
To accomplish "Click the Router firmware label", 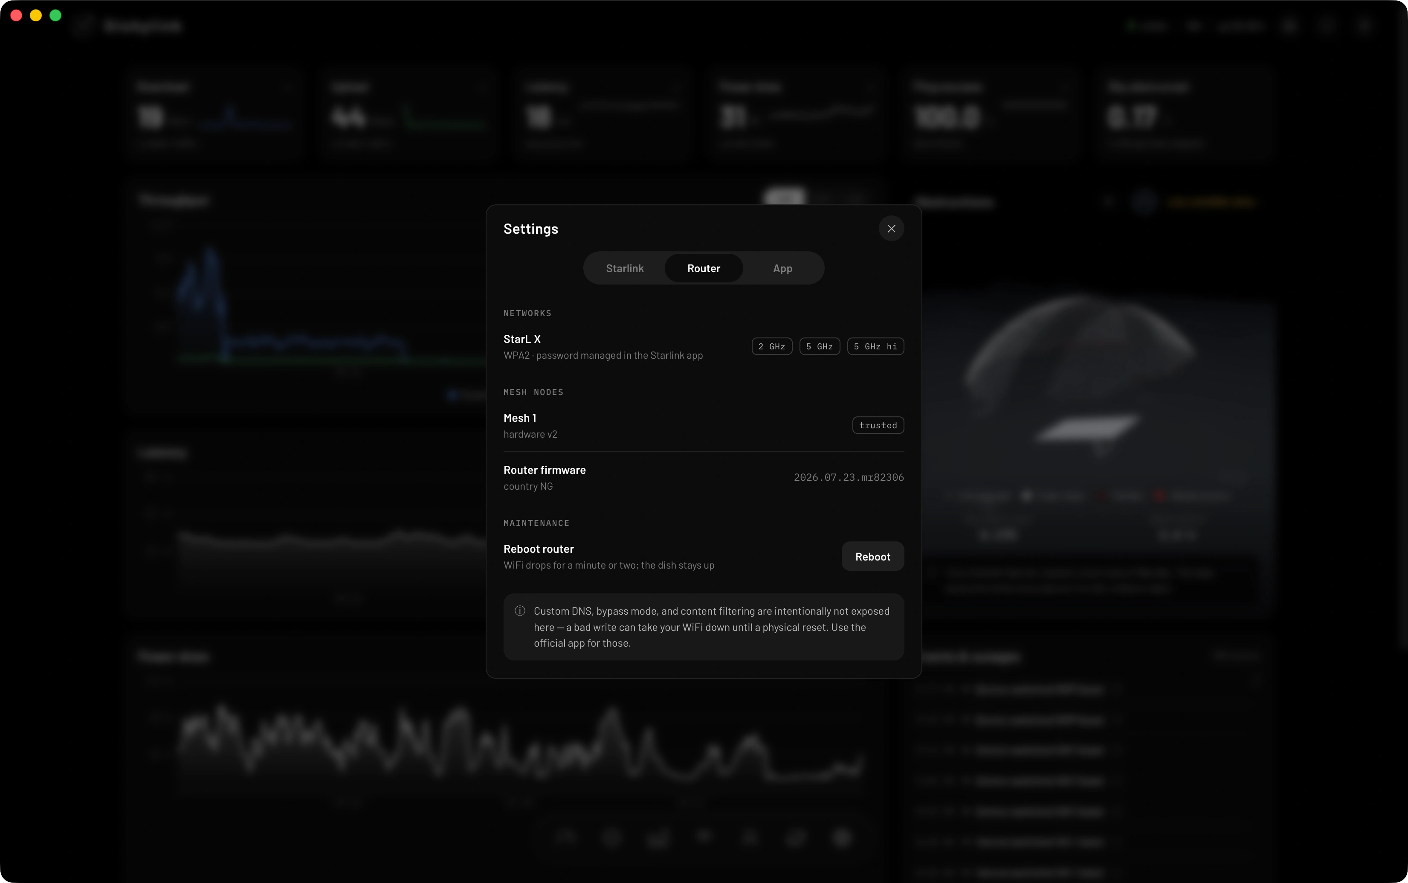I will pos(545,470).
